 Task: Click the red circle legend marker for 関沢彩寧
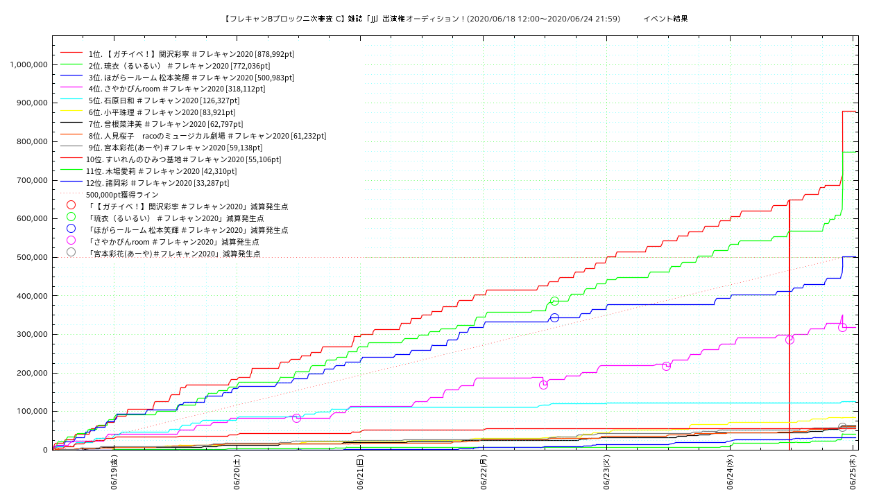tap(71, 206)
